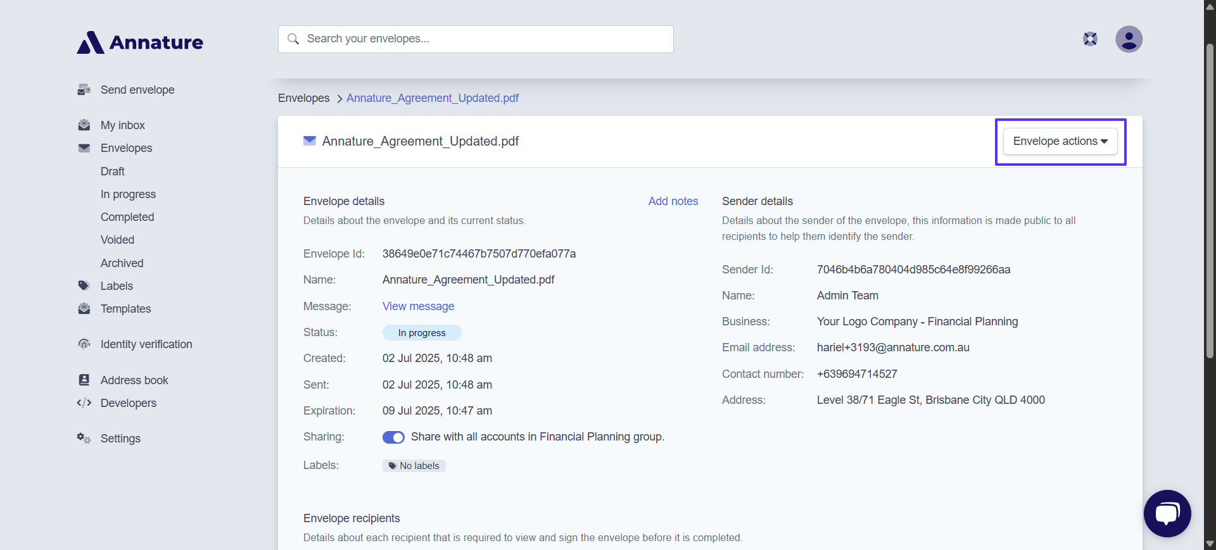Click the tag icon in No labels badge
Image resolution: width=1216 pixels, height=550 pixels.
pos(392,466)
